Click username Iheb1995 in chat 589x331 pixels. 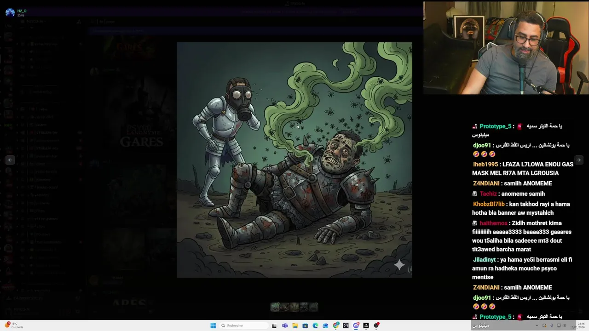(485, 164)
